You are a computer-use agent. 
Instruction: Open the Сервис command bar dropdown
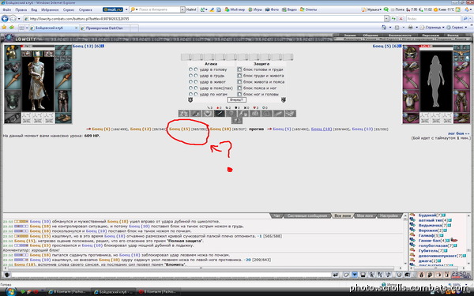(457, 28)
